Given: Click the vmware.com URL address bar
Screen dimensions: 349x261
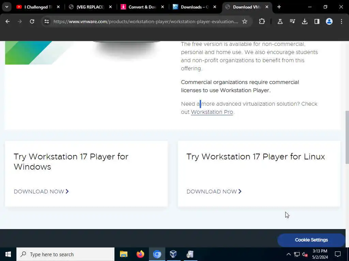Looking at the screenshot, I should click(x=146, y=21).
